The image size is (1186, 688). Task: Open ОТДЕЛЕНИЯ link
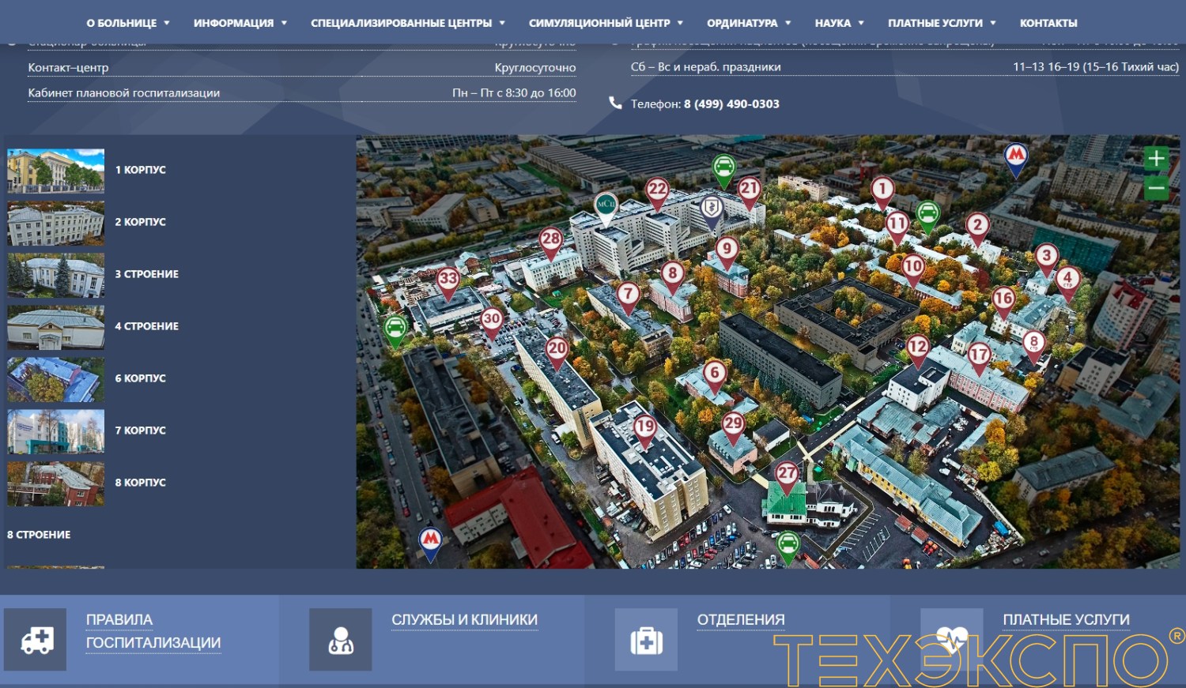pyautogui.click(x=741, y=620)
